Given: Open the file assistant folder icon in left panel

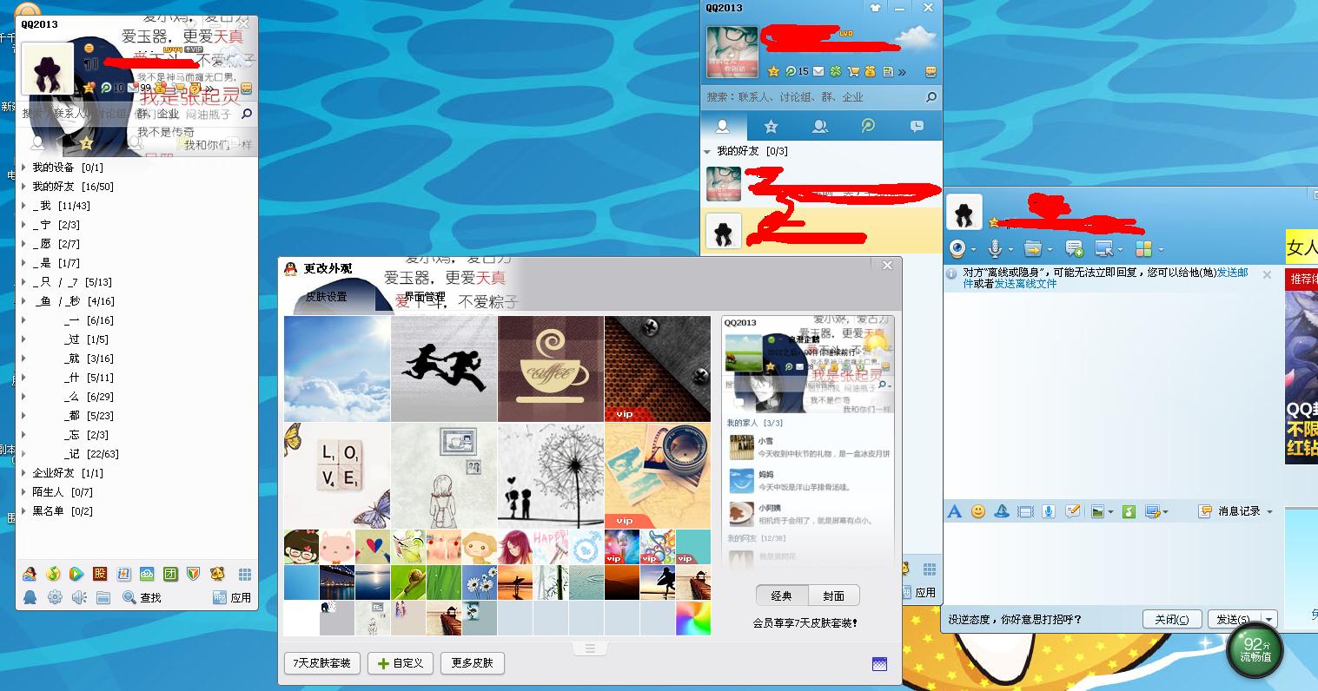Looking at the screenshot, I should pos(103,597).
